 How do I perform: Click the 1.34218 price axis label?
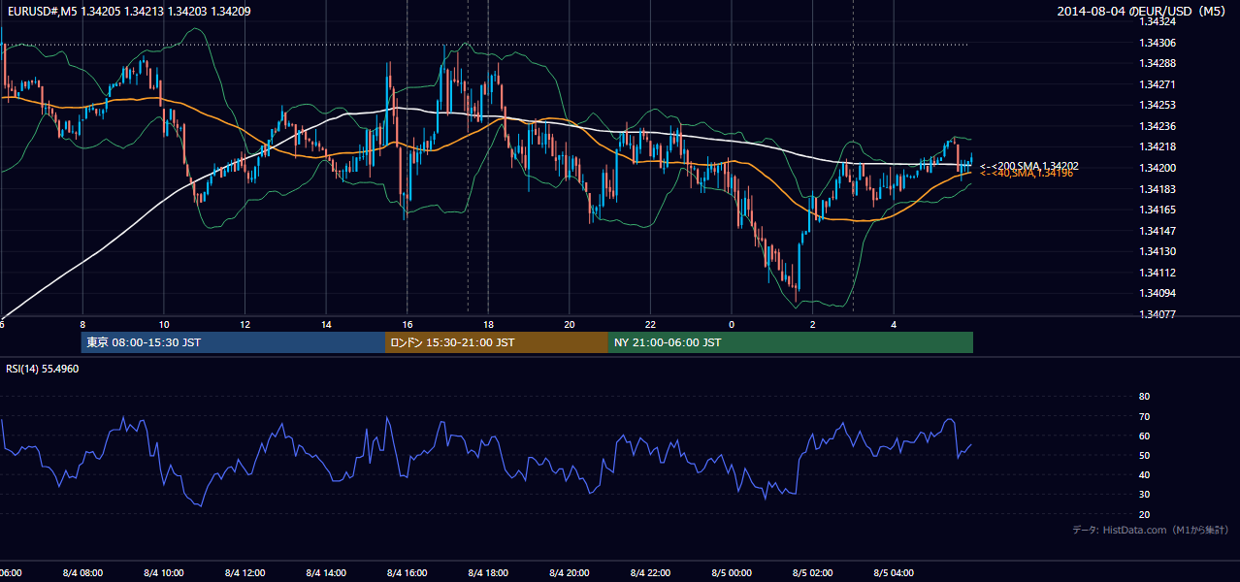pos(1158,146)
